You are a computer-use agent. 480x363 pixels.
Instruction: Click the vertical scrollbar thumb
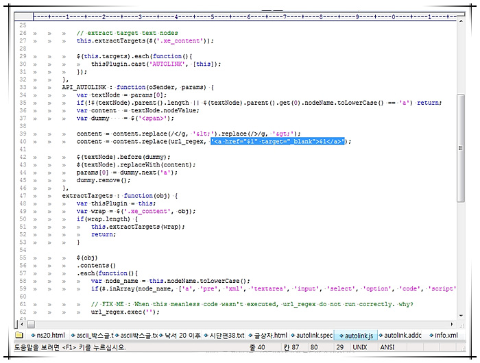tap(461, 148)
